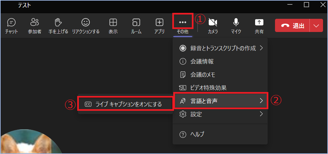Show the 参加者 (Participants) list
The image size is (328, 154).
pos(35,26)
